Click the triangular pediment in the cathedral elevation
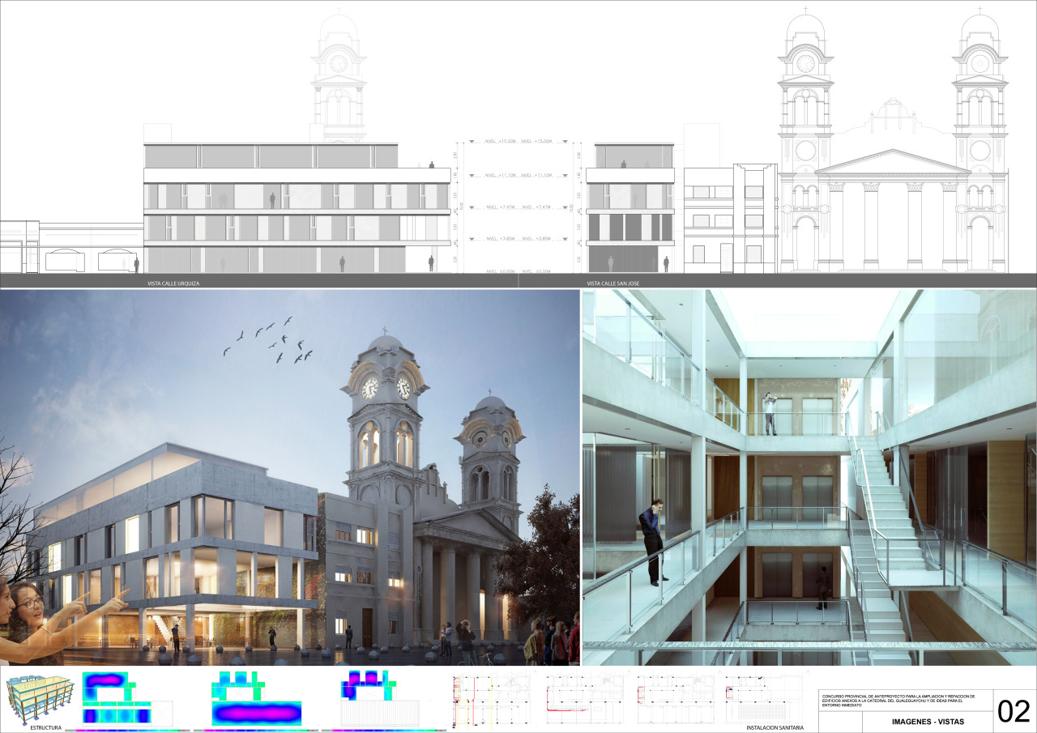 pos(892,163)
